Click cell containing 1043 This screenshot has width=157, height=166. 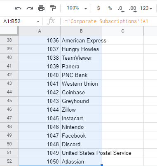pos(40,101)
